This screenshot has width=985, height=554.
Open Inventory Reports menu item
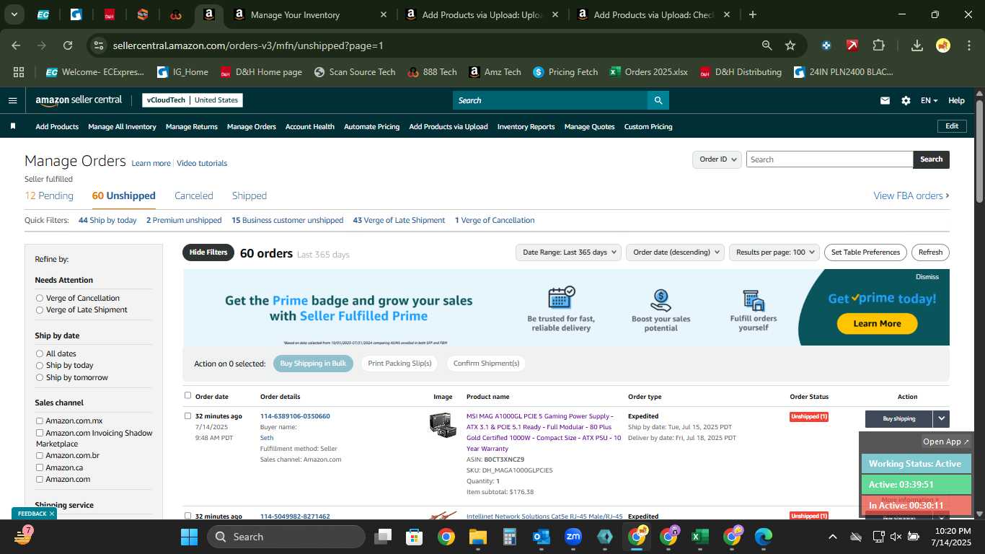pyautogui.click(x=526, y=126)
